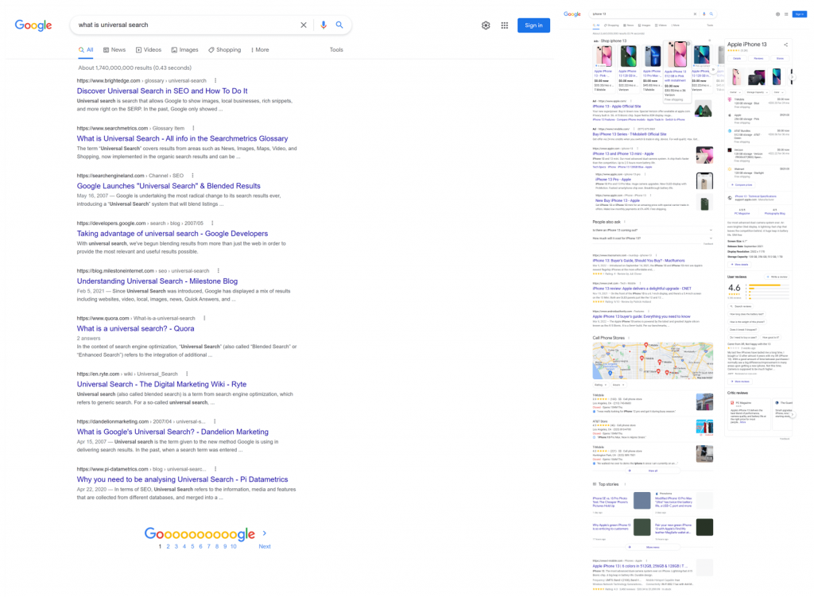Image resolution: width=814 pixels, height=597 pixels.
Task: Click share icon in Apple iPhone 13 panel
Action: click(785, 45)
